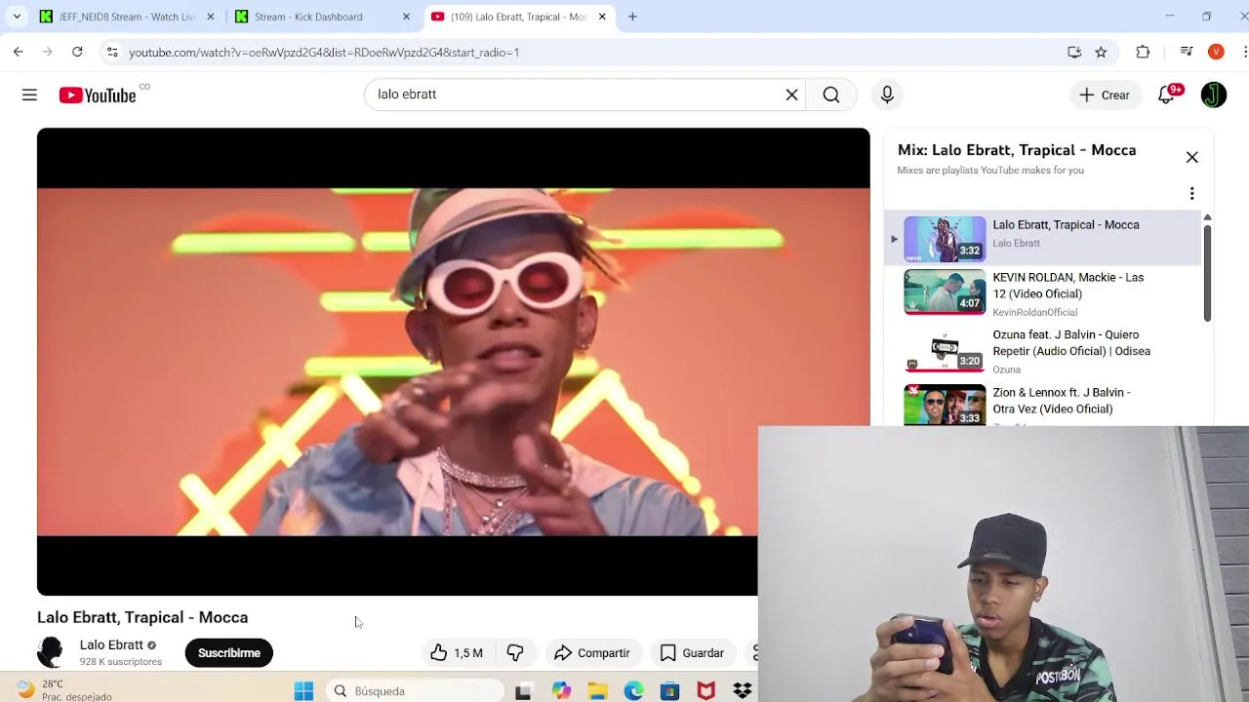The image size is (1249, 702).
Task: Reload the page
Action: click(x=77, y=52)
